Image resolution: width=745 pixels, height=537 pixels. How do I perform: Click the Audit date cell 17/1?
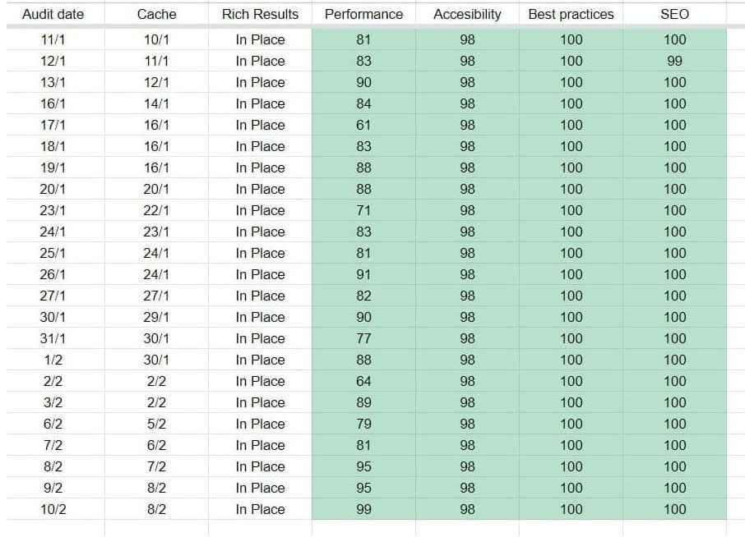53,125
